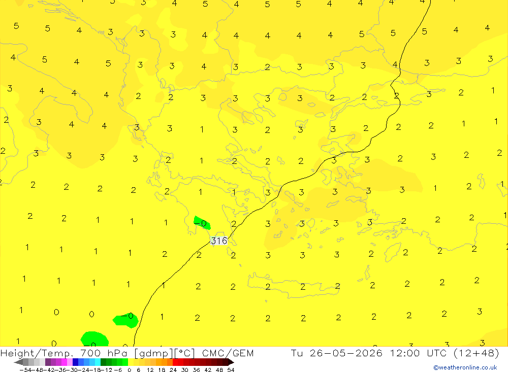Click the 316 height contour label

219,241
